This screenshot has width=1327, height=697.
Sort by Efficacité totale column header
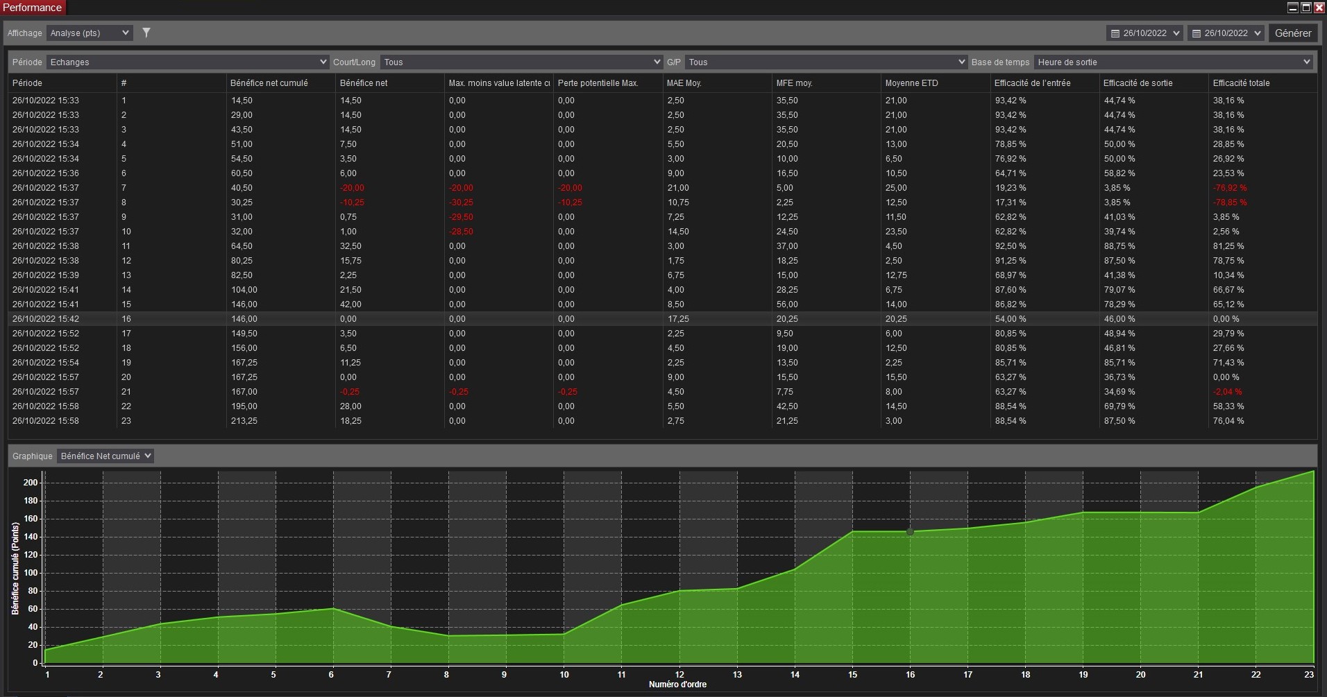[1241, 83]
